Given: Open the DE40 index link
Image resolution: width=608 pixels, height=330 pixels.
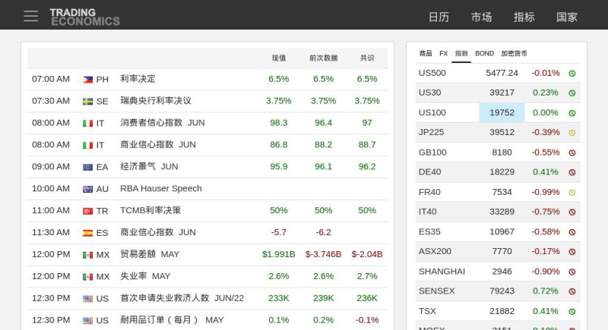Looking at the screenshot, I should pyautogui.click(x=429, y=171).
